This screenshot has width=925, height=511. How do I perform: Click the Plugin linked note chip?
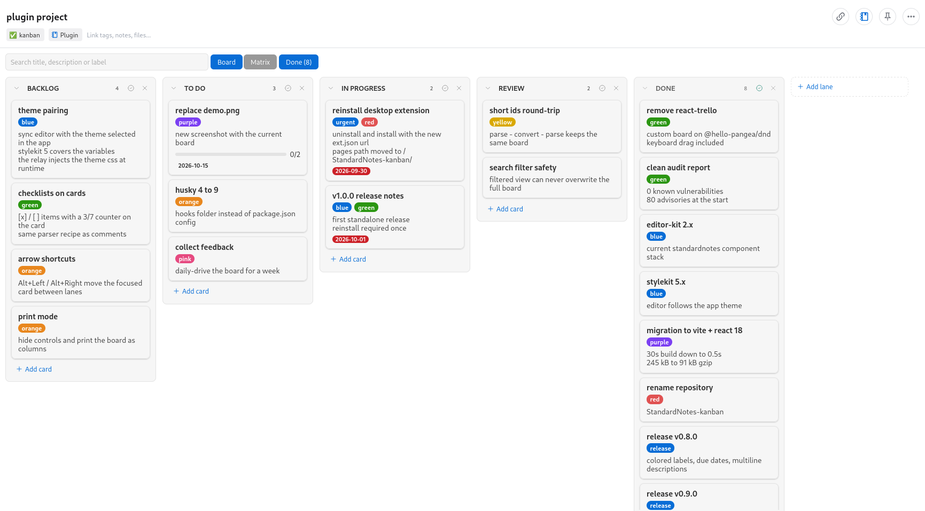65,35
